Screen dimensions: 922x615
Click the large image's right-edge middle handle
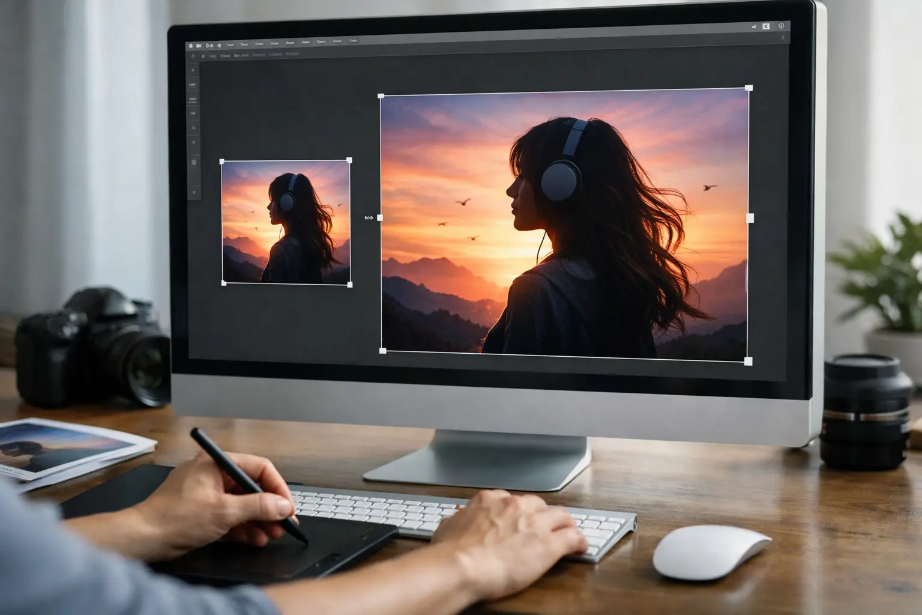coord(750,218)
